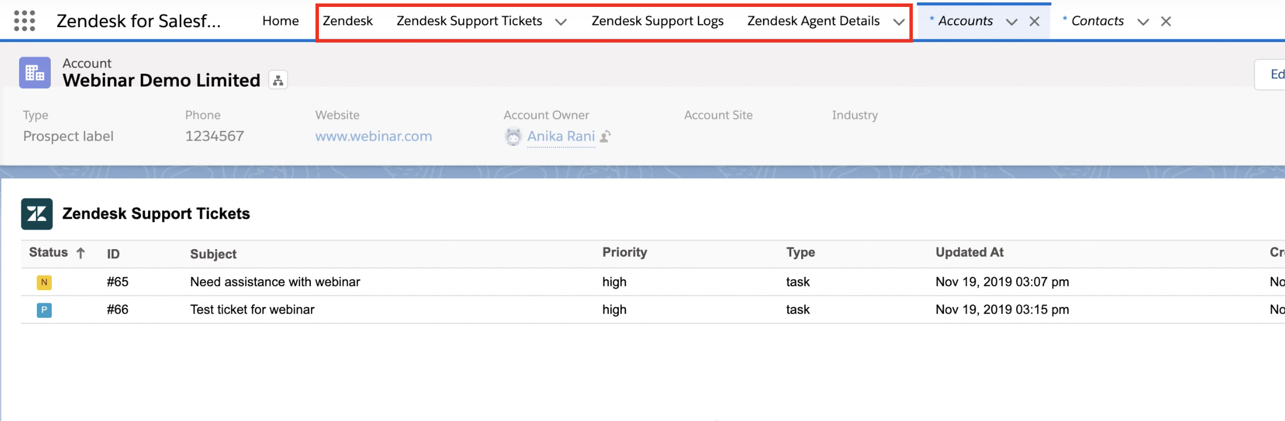Click the Account building icon
This screenshot has width=1285, height=421.
click(35, 73)
